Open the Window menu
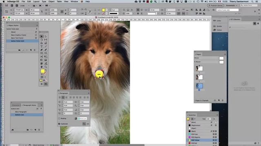This screenshot has width=261, height=146. pos(74,2)
